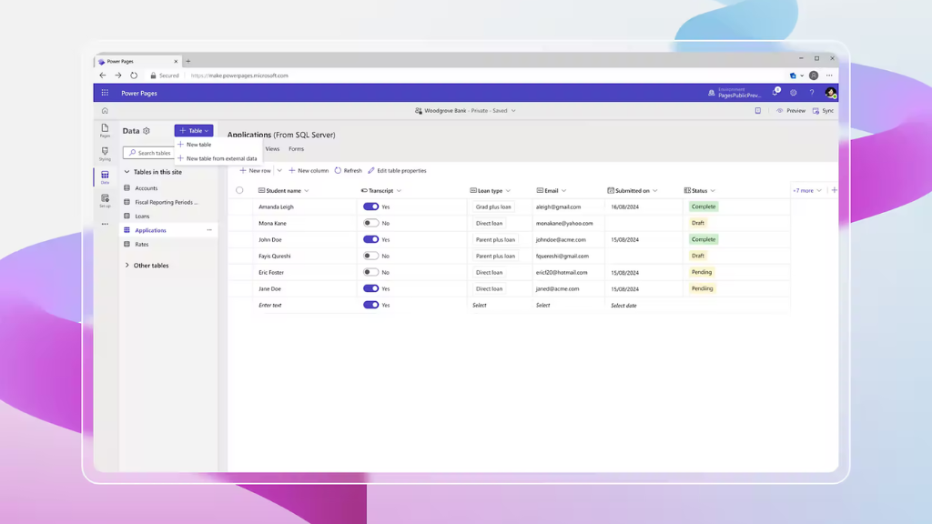Switch to the Forms tab
The image size is (932, 524).
point(296,149)
